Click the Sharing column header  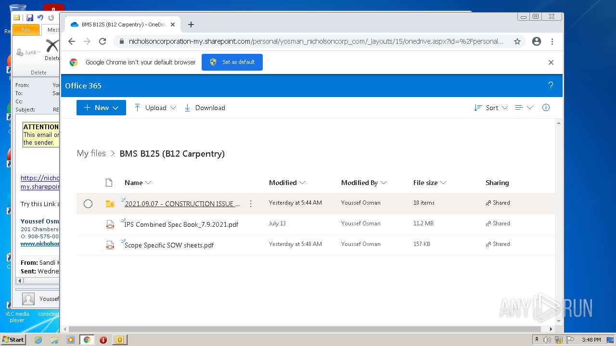point(497,183)
